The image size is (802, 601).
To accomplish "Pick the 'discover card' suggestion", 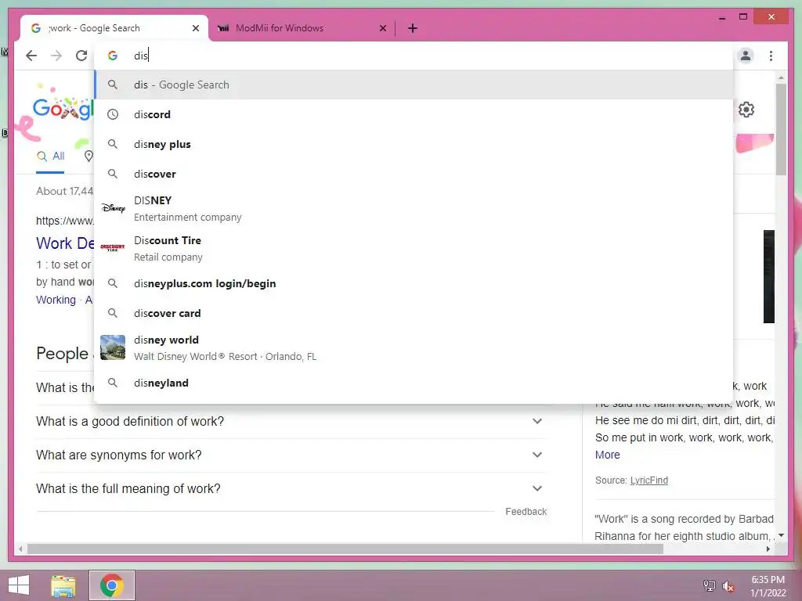I will (414, 313).
